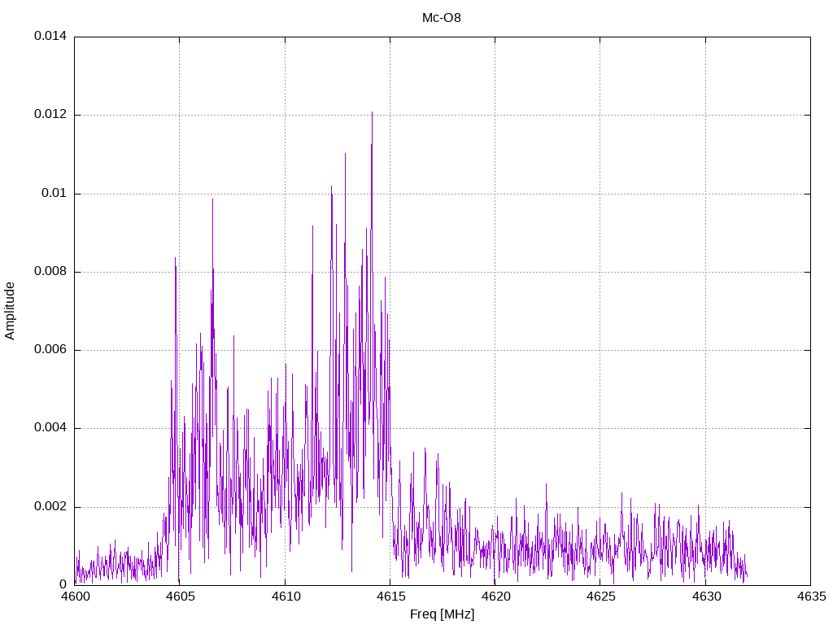
Task: Click the 4610 x-axis tick label
Action: pyautogui.click(x=285, y=597)
